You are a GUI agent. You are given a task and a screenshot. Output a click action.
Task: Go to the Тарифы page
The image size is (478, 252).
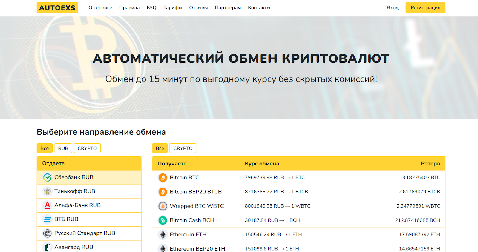[173, 8]
